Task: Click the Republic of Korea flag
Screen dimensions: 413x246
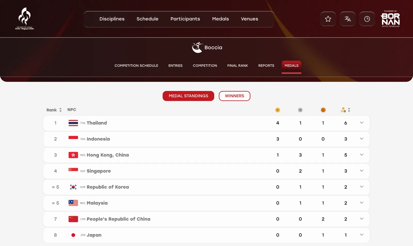Action: (x=73, y=187)
